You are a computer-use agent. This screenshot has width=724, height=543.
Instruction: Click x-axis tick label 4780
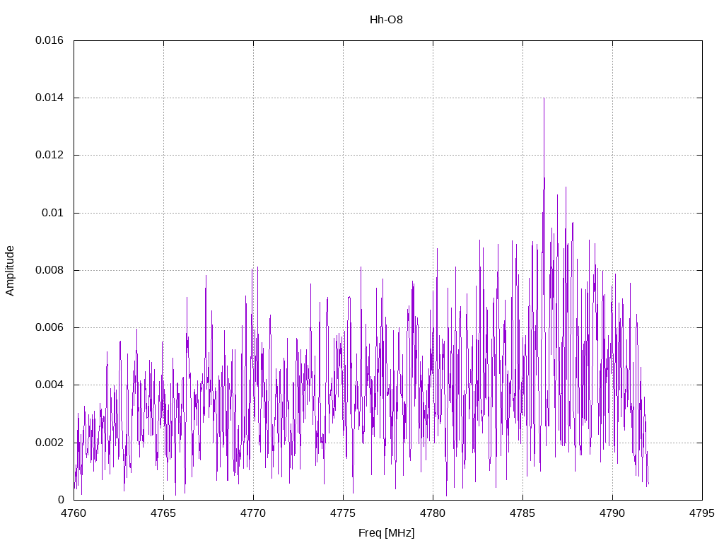click(433, 513)
